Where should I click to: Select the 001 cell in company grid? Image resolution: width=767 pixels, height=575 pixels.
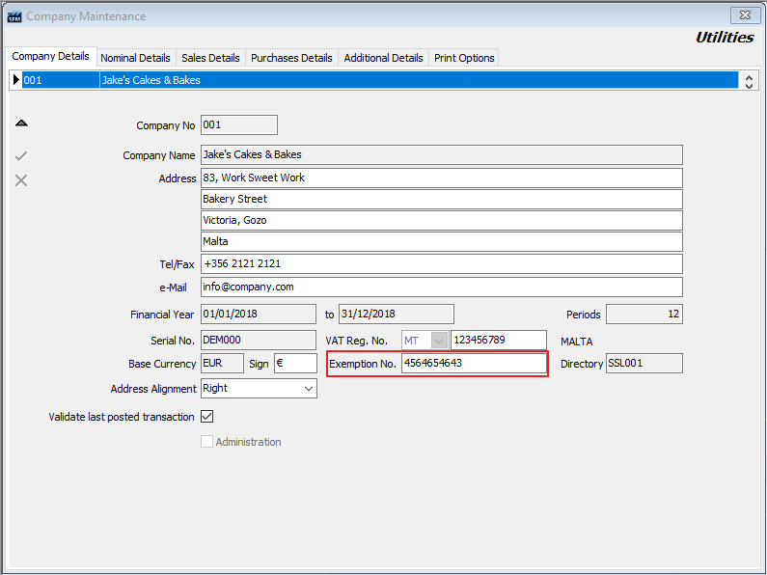point(61,80)
